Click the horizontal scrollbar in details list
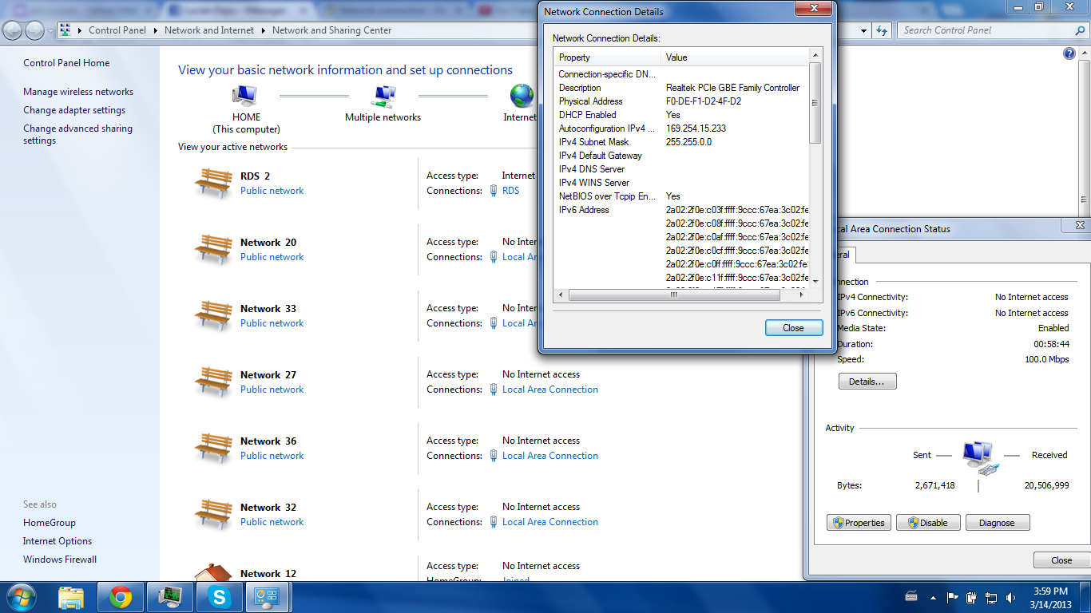This screenshot has width=1091, height=613. pos(674,295)
